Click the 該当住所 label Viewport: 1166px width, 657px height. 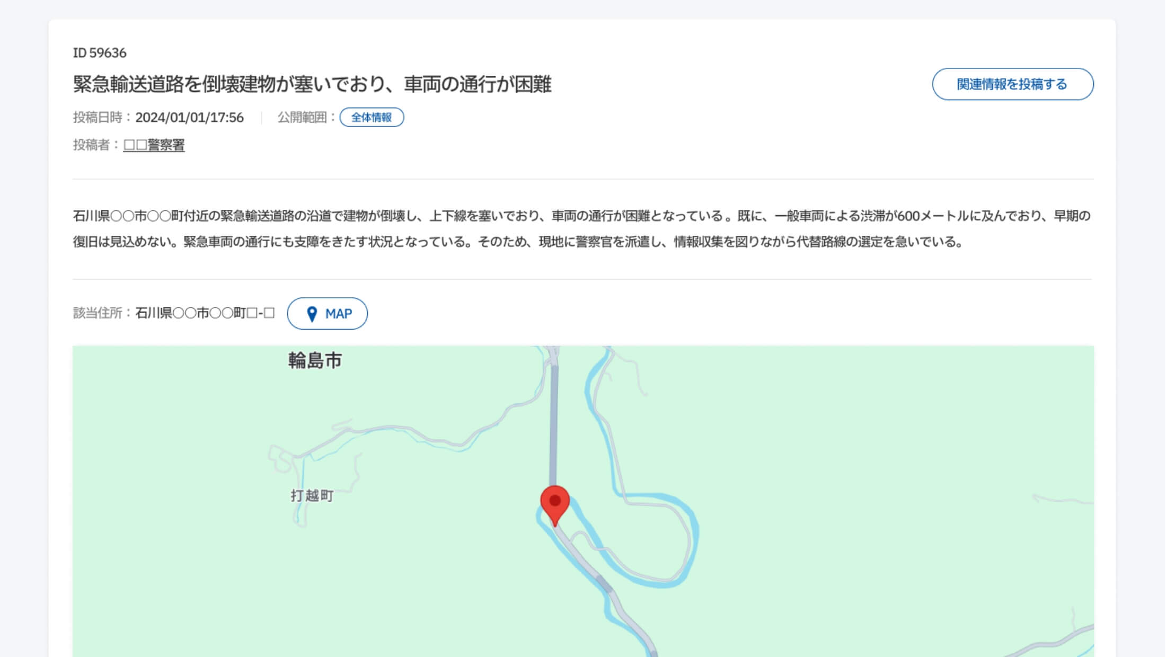(102, 313)
